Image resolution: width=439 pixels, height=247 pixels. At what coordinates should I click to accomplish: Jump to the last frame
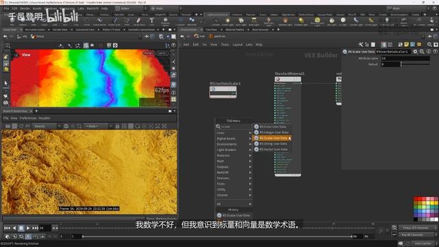[35, 228]
